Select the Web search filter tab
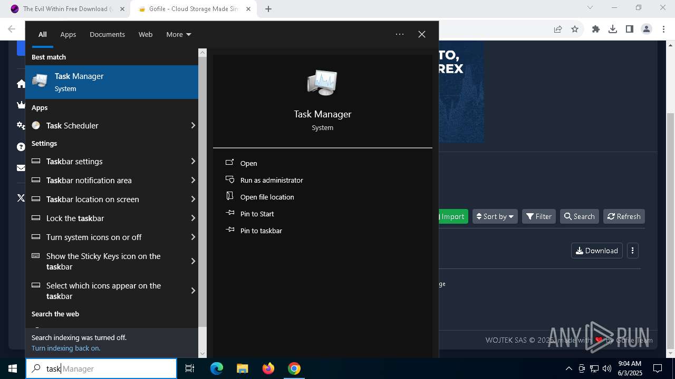The image size is (675, 379). [x=146, y=34]
